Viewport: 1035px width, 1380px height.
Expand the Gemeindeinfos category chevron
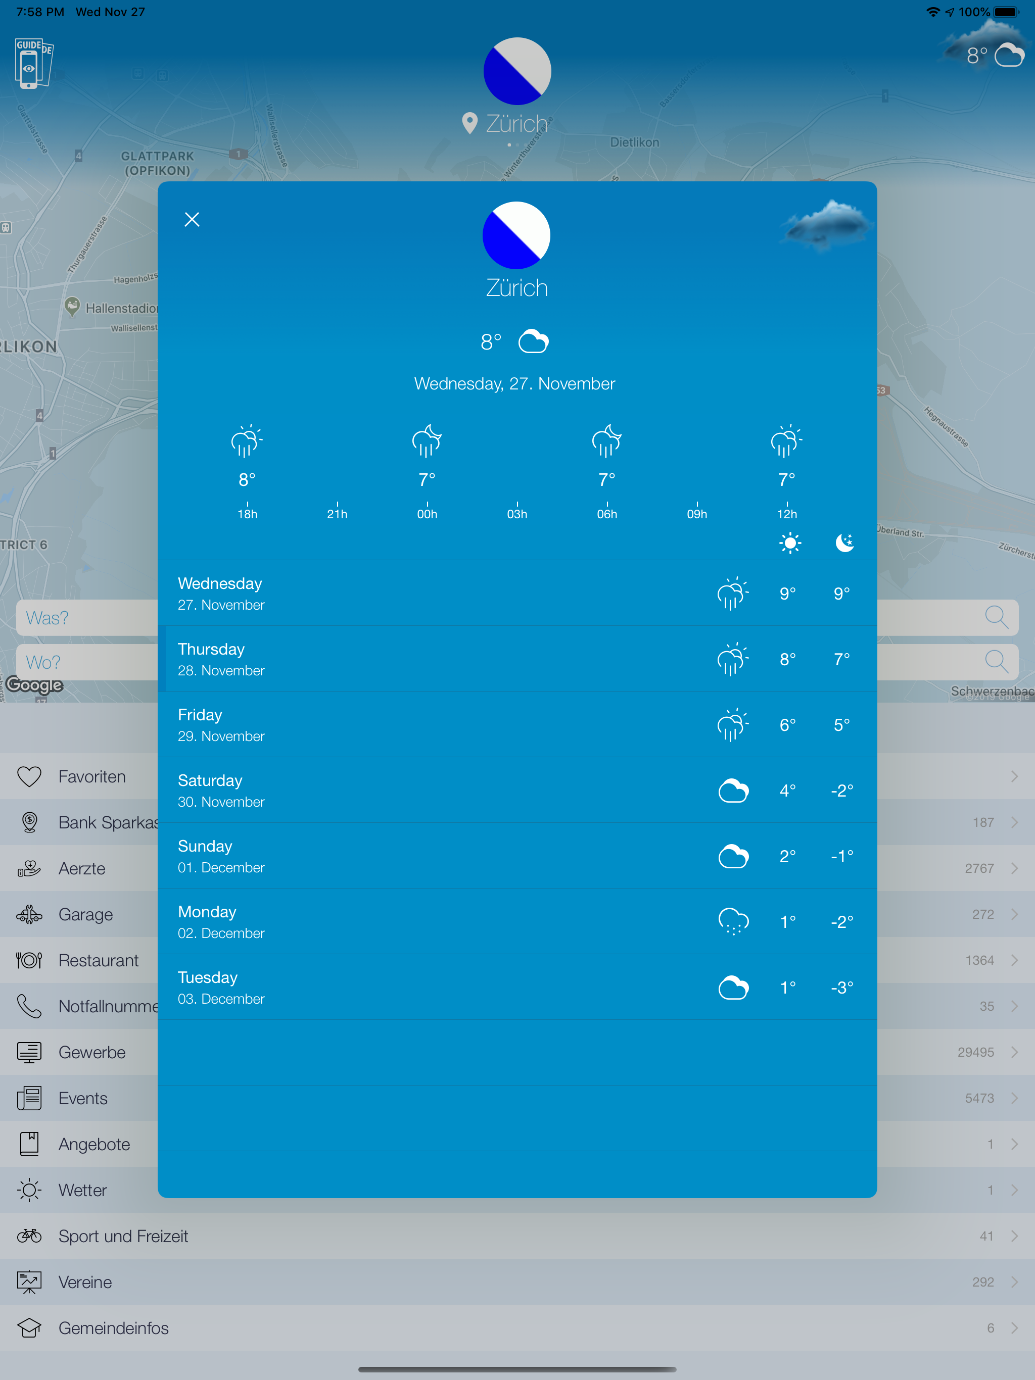click(1014, 1328)
